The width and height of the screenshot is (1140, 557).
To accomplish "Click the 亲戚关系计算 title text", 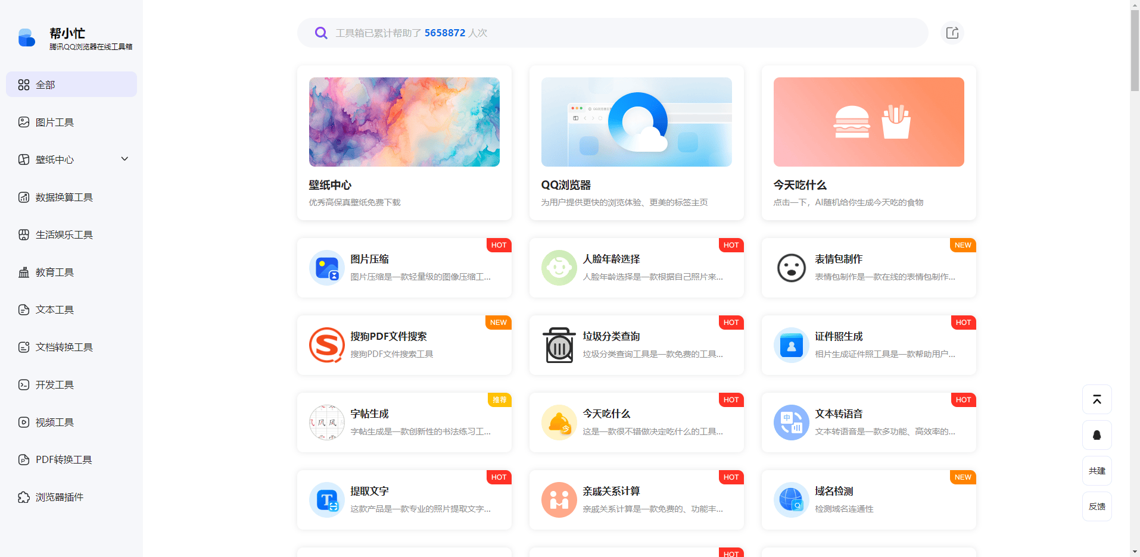I will [x=611, y=491].
